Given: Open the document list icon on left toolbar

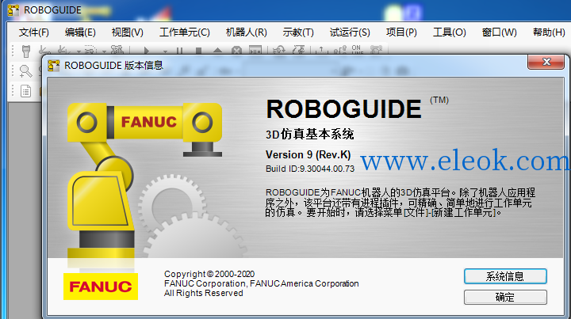Looking at the screenshot, I should [25, 91].
